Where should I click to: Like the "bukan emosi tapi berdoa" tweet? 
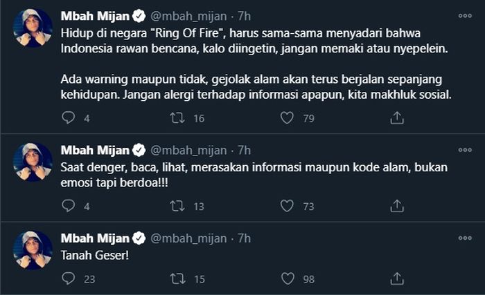click(x=288, y=205)
